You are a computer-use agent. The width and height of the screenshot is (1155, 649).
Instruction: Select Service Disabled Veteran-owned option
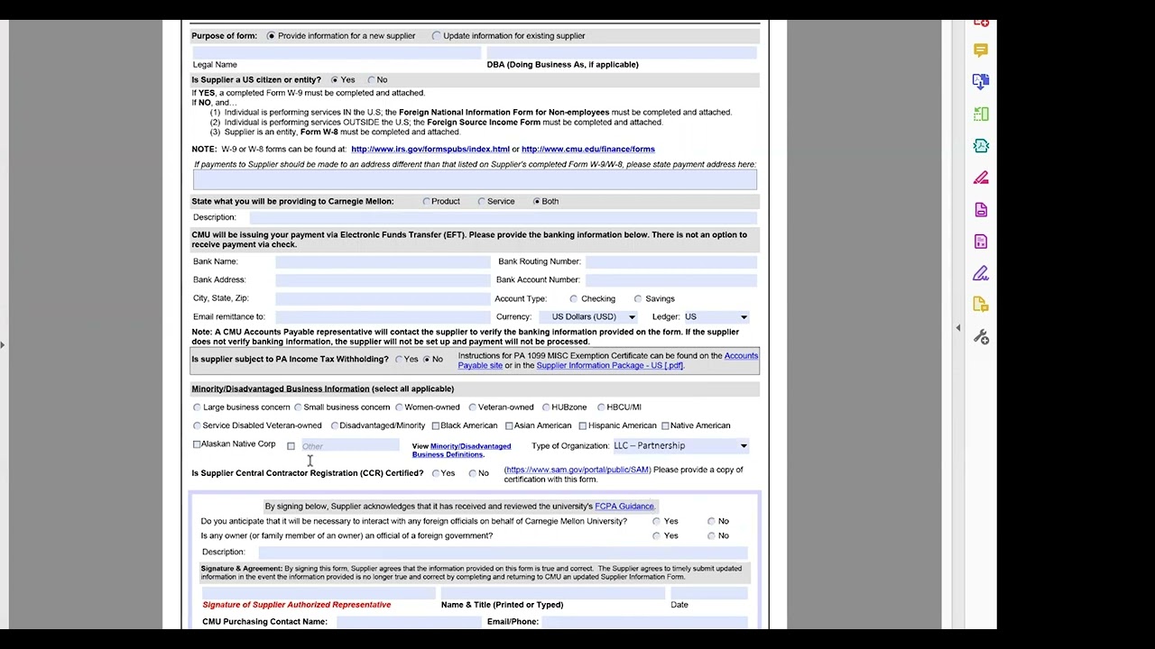tap(197, 425)
